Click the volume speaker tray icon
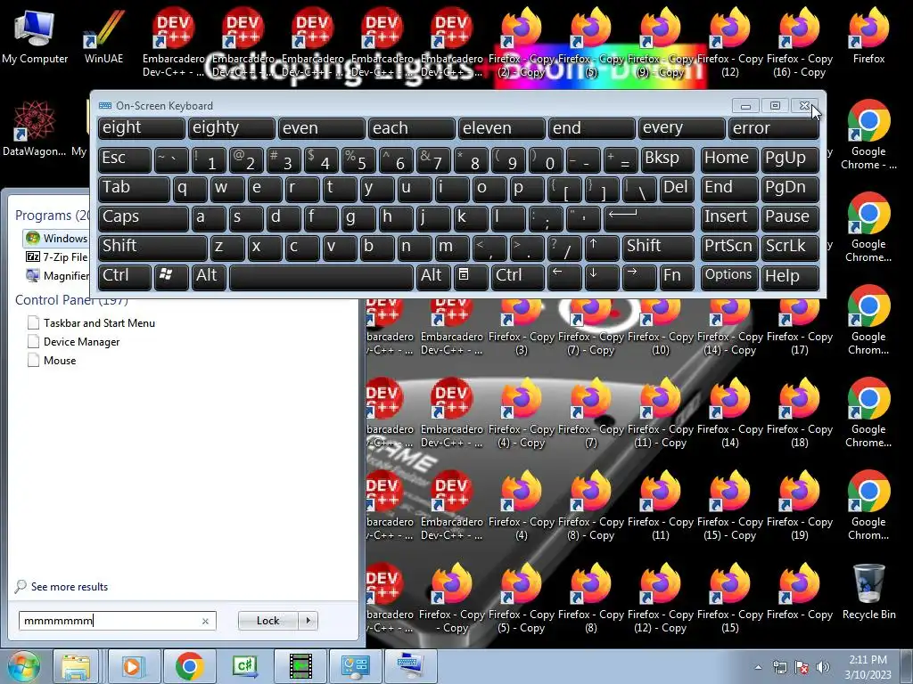This screenshot has height=684, width=913. [823, 667]
